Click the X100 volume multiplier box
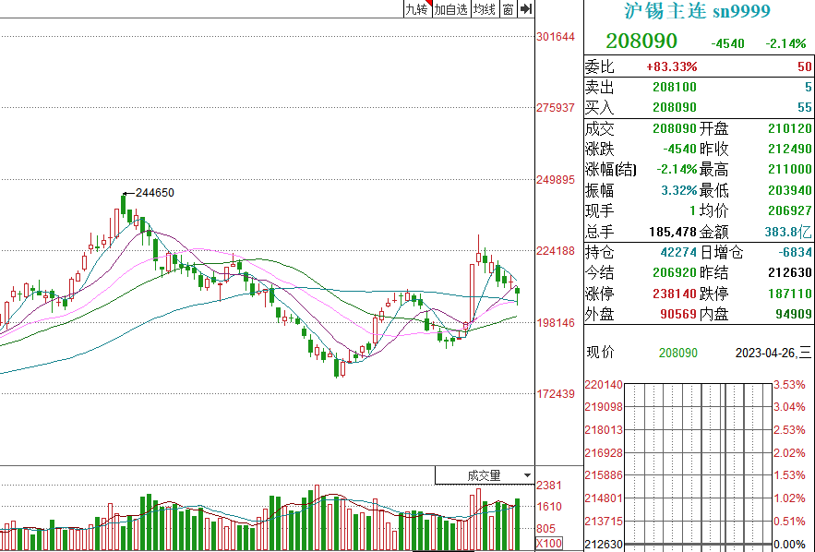This screenshot has width=815, height=552. (x=549, y=544)
